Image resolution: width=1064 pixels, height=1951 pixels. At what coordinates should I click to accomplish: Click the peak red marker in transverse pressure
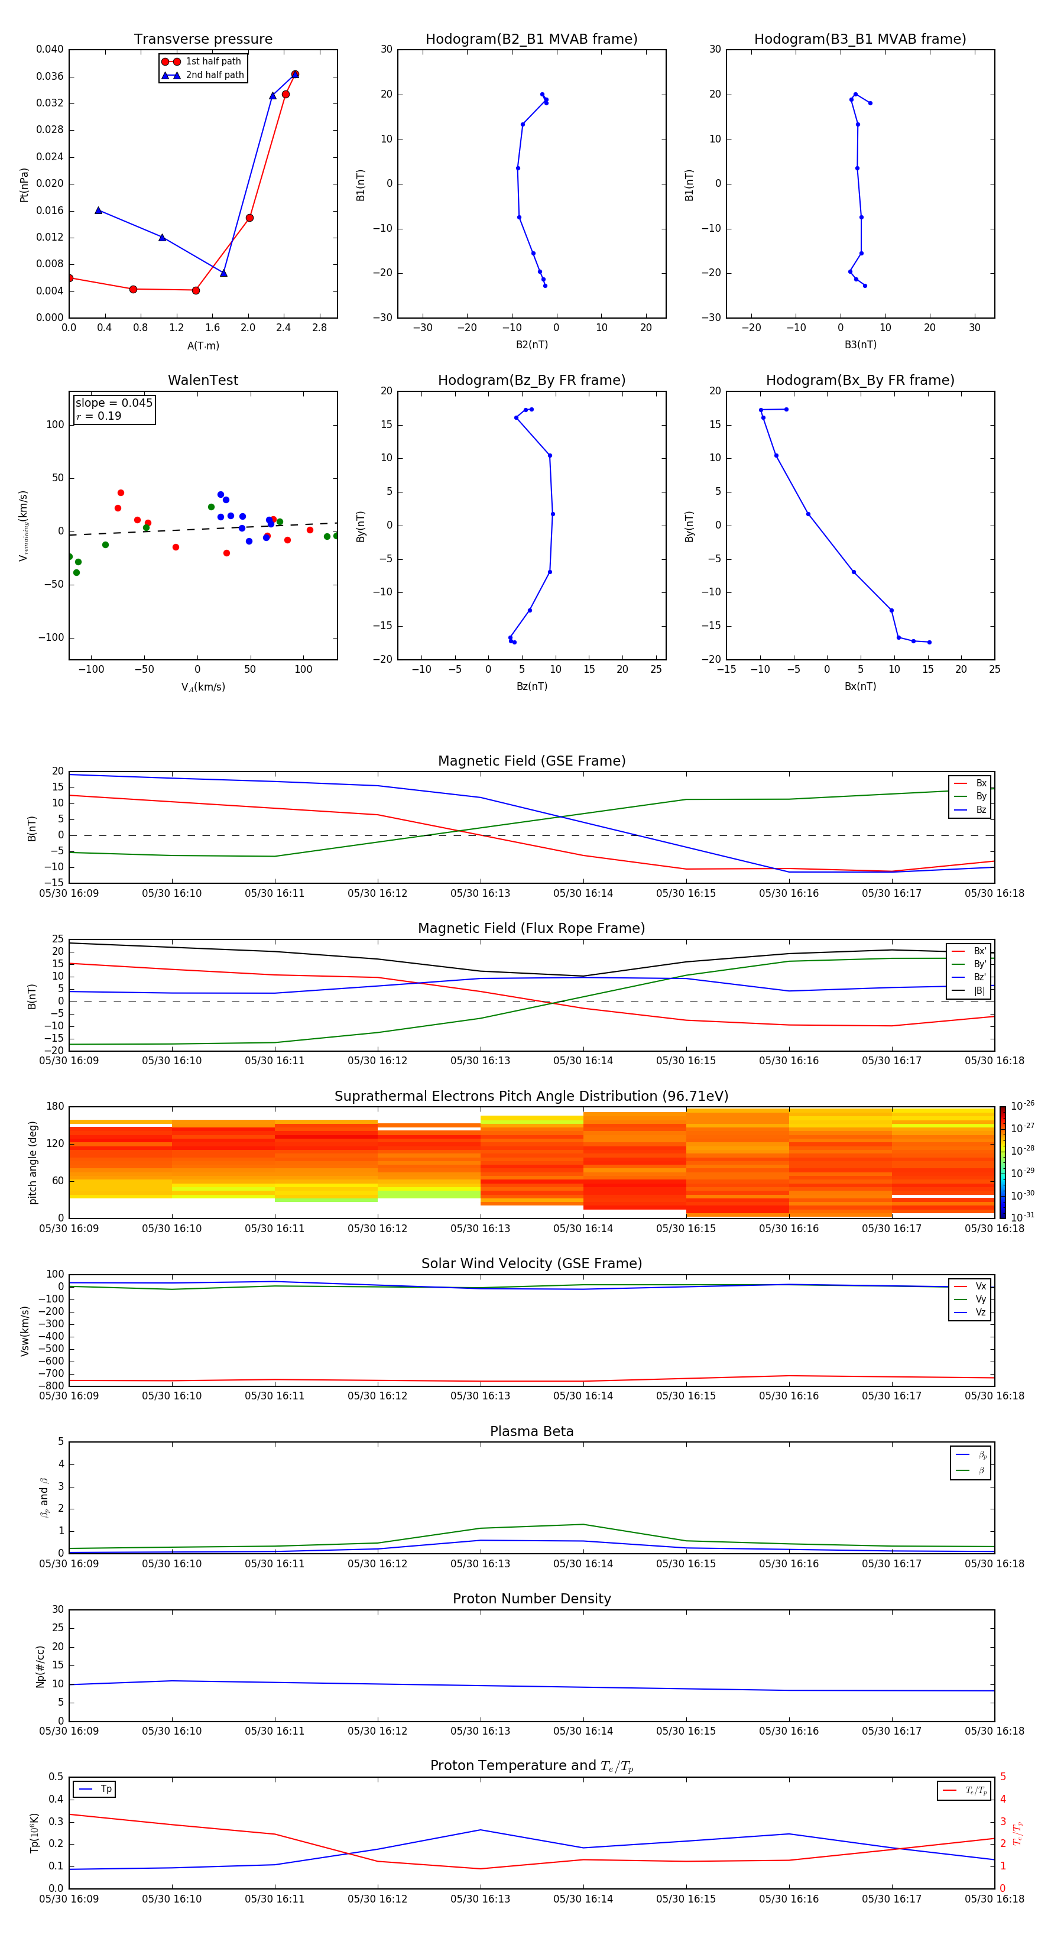(x=294, y=74)
